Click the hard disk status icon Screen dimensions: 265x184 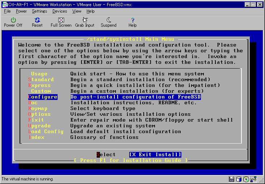click(x=239, y=179)
